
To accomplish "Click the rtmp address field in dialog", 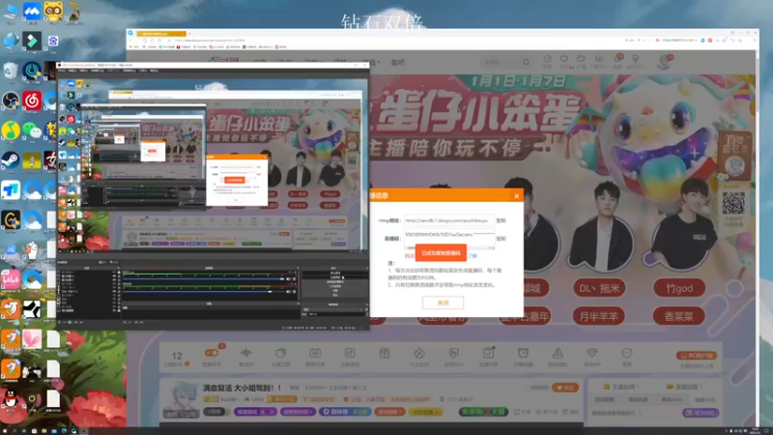I will [449, 220].
